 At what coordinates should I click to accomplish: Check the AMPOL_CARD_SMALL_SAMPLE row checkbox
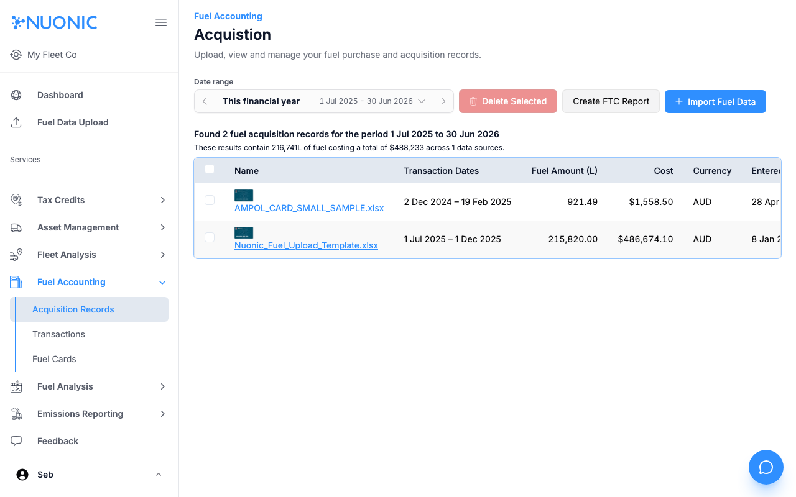[210, 200]
